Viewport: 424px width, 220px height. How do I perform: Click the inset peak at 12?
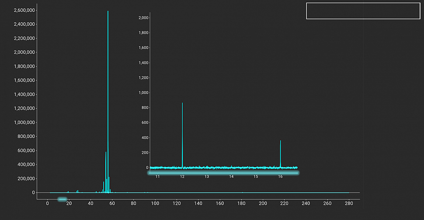coord(182,135)
